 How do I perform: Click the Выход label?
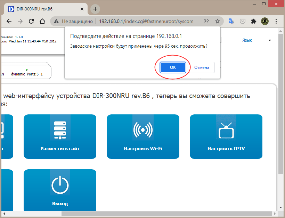point(60,203)
